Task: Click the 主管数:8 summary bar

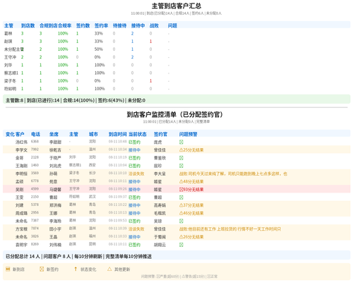Action: (176, 100)
